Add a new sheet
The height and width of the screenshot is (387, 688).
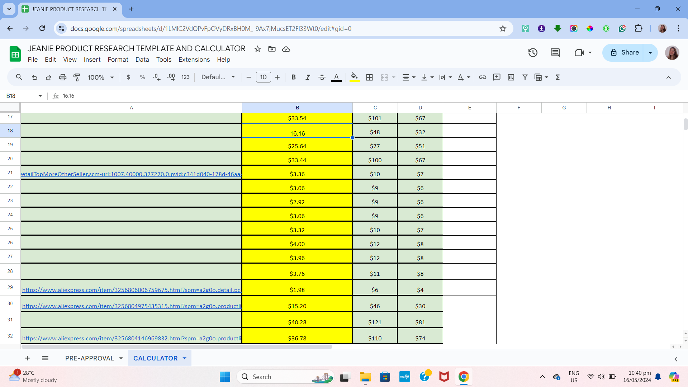[27, 358]
